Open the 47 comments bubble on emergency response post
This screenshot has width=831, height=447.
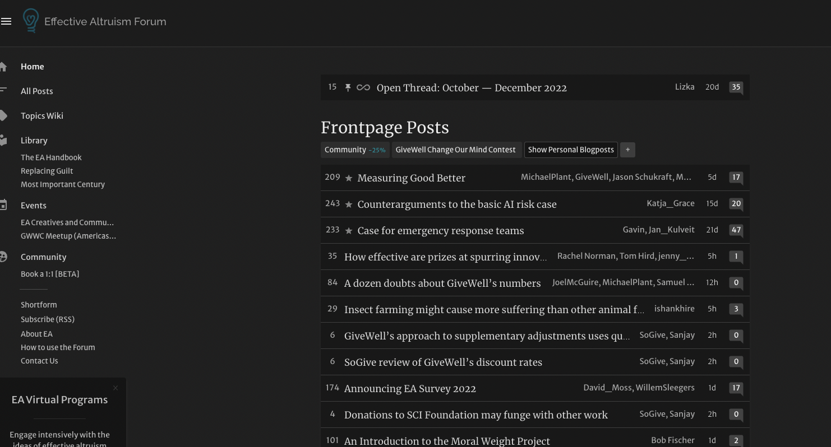point(736,230)
